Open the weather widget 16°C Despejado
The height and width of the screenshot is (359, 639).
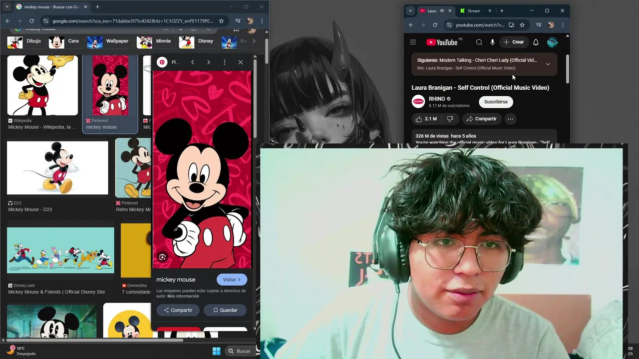pyautogui.click(x=21, y=351)
